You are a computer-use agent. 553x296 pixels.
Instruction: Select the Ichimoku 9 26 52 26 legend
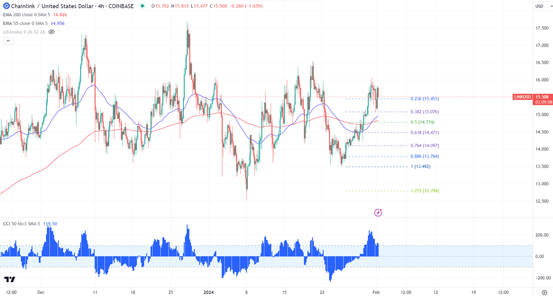point(24,32)
